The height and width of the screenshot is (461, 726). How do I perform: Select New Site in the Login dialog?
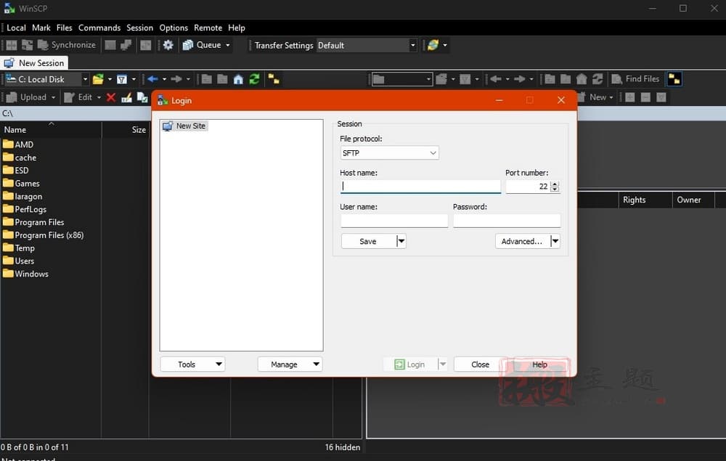click(x=185, y=126)
